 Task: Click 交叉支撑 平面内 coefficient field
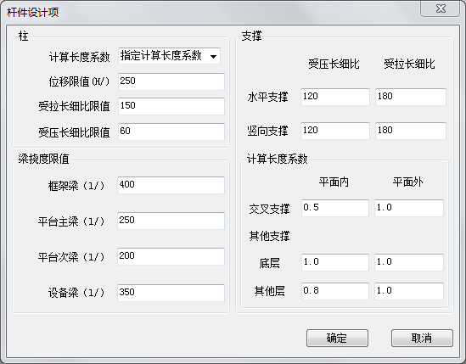click(335, 208)
